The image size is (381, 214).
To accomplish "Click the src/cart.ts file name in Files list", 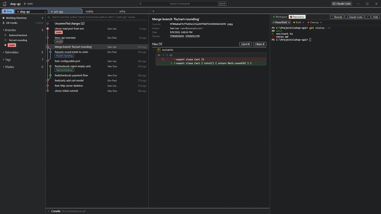I will (167, 50).
